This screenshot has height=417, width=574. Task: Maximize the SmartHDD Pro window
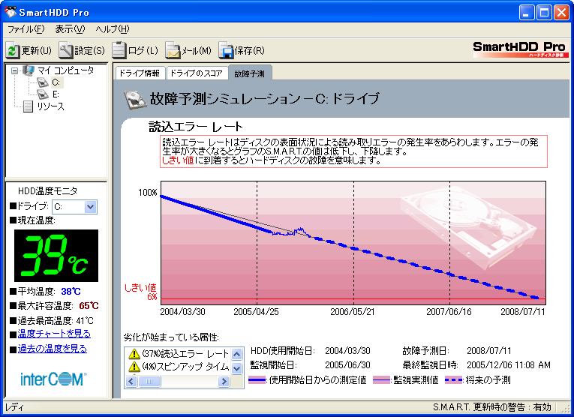(544, 13)
